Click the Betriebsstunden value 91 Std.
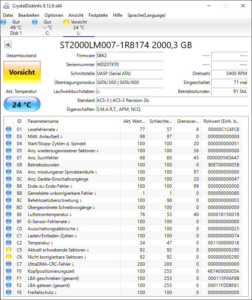 [230, 91]
